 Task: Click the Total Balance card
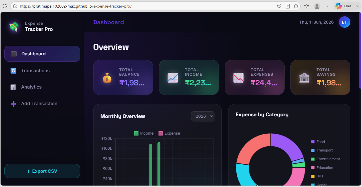[x=123, y=77]
